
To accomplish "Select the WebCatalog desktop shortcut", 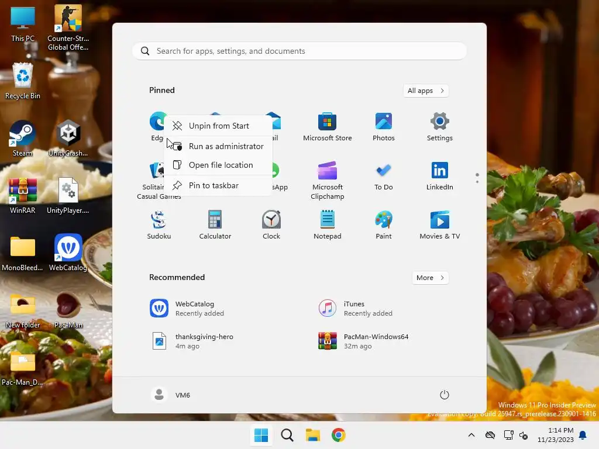I will (68, 253).
